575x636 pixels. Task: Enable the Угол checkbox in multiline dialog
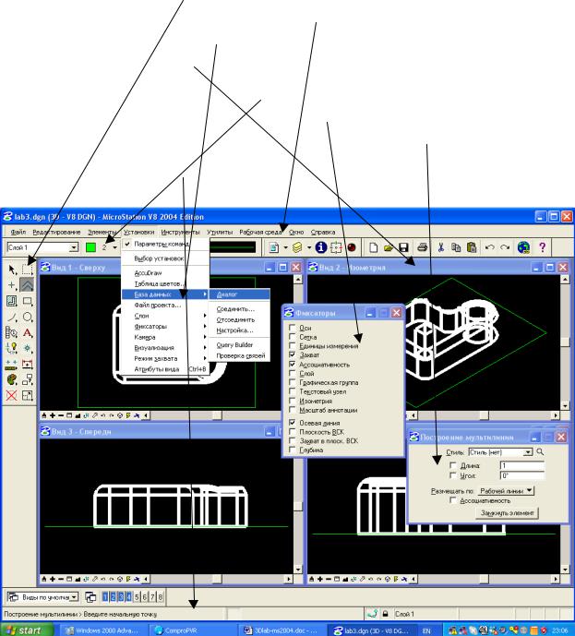(x=453, y=475)
